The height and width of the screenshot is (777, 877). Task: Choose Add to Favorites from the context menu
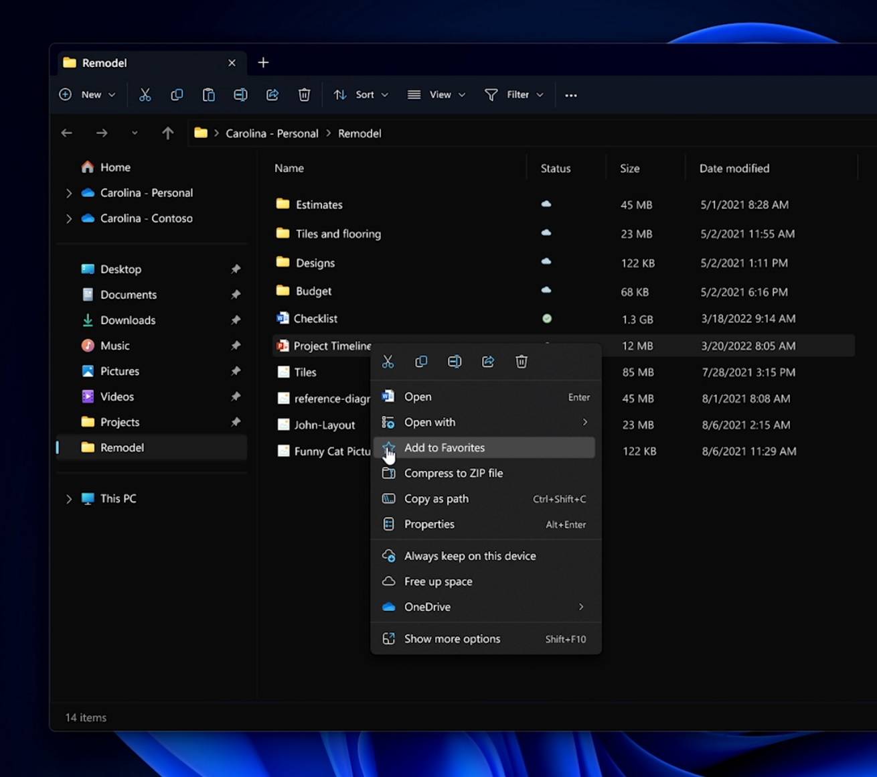(445, 447)
